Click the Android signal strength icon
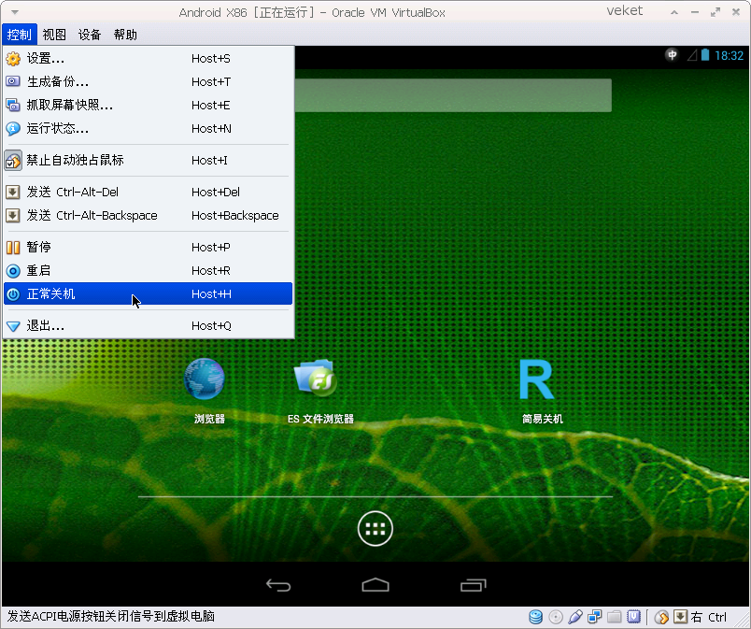 692,55
